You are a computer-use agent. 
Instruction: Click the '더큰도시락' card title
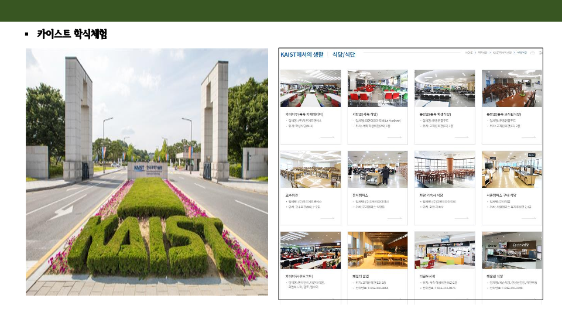(427, 276)
